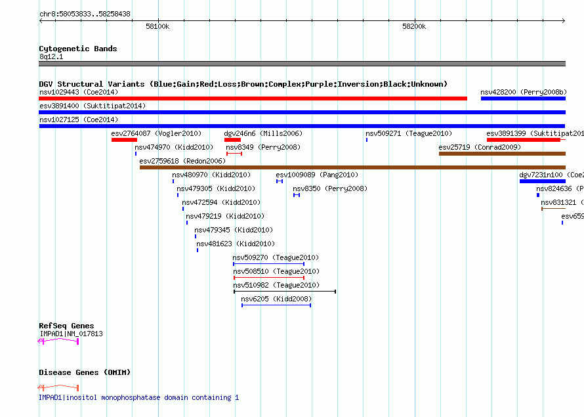Viewport: 584px width, 417px height.
Task: Open the nsv479345 (Kidd2010) label
Action: click(234, 230)
